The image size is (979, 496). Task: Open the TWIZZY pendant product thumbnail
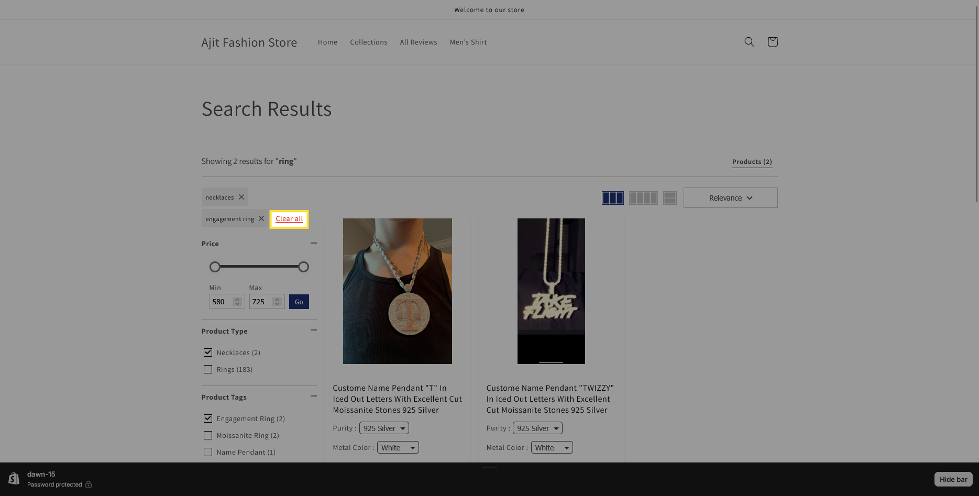[x=551, y=291]
